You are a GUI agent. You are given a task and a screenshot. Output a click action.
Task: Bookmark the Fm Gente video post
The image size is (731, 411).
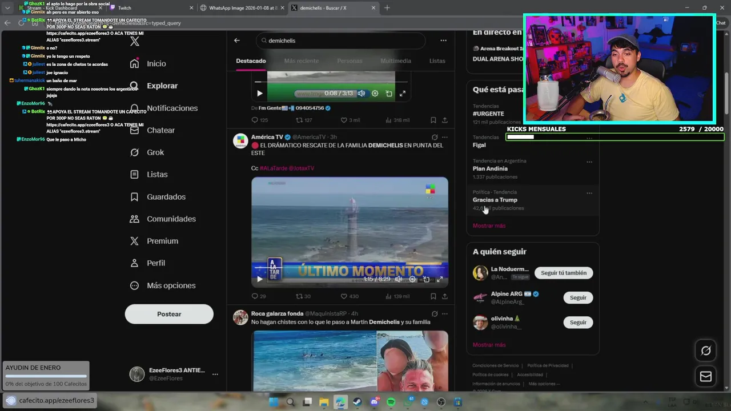point(433,120)
